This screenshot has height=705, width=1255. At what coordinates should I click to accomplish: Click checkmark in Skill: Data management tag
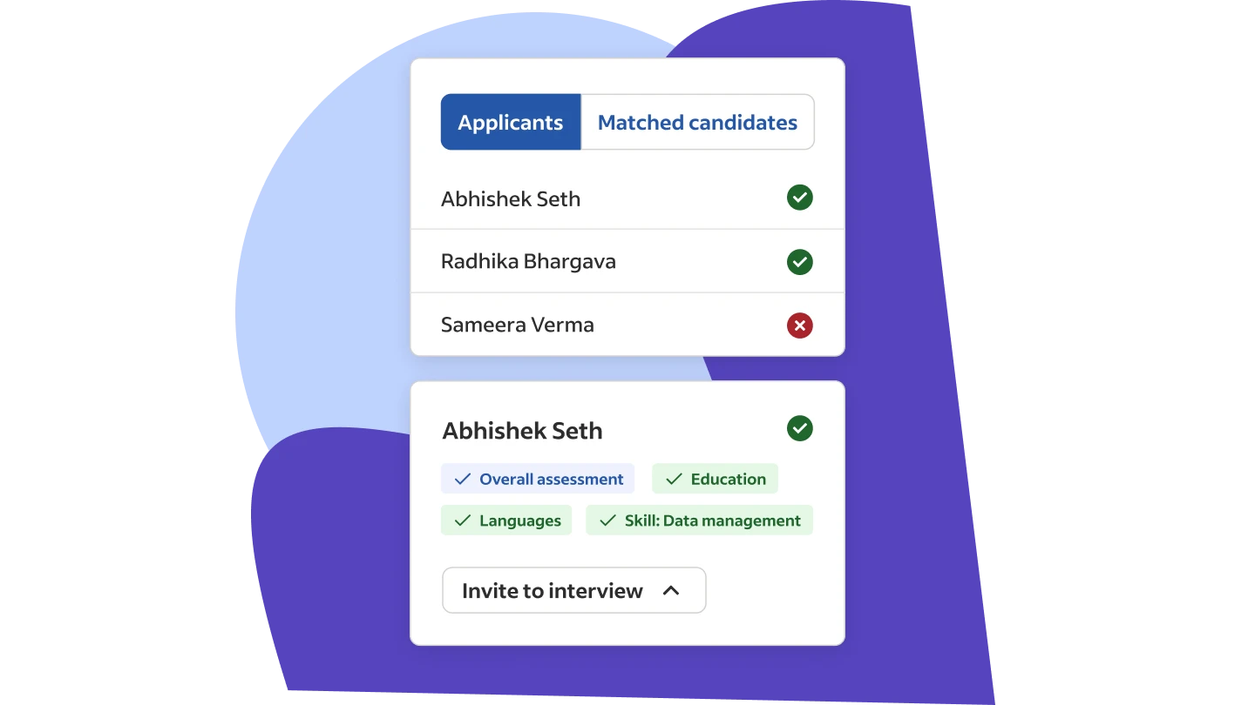click(x=607, y=520)
